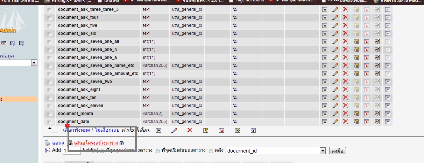Drop the document_date field

coord(346,122)
